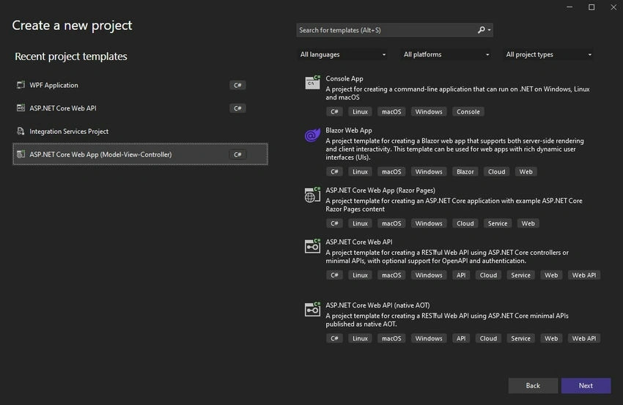Image resolution: width=623 pixels, height=405 pixels.
Task: Click the Web API native AOT icon
Action: (312, 309)
